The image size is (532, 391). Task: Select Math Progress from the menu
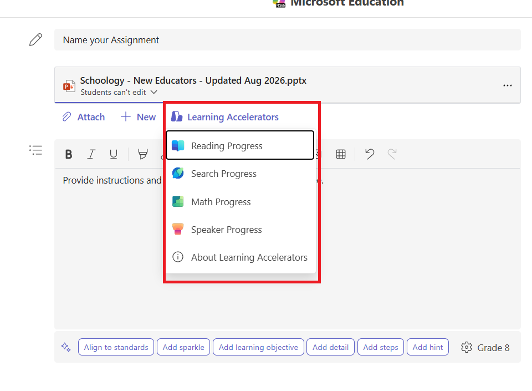240,202
